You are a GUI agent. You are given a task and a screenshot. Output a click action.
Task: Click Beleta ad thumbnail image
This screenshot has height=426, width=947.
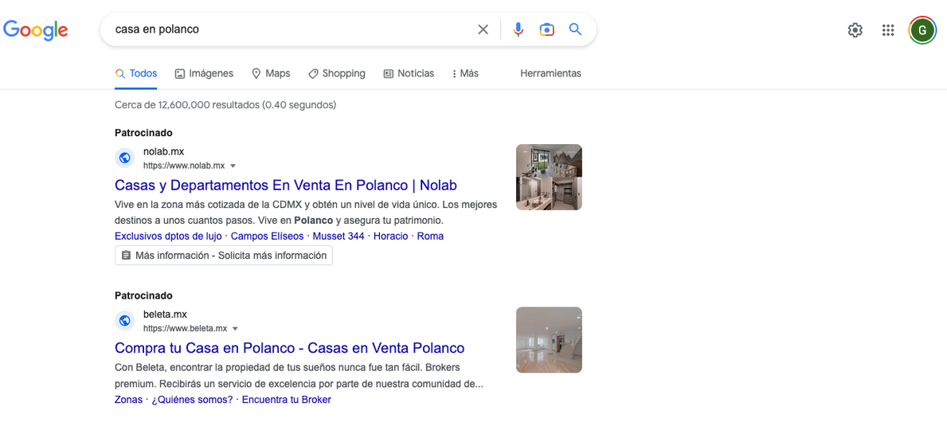click(x=549, y=340)
